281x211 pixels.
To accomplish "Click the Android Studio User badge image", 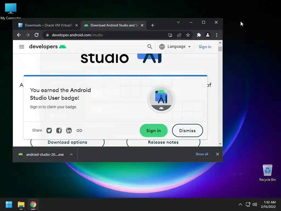I will tap(161, 99).
